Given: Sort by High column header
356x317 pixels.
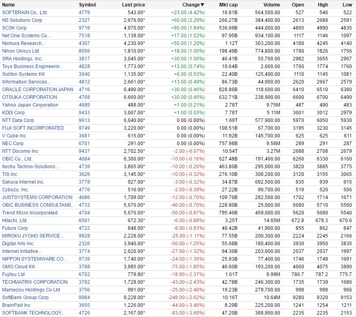Looking at the screenshot, I should click(x=323, y=5).
